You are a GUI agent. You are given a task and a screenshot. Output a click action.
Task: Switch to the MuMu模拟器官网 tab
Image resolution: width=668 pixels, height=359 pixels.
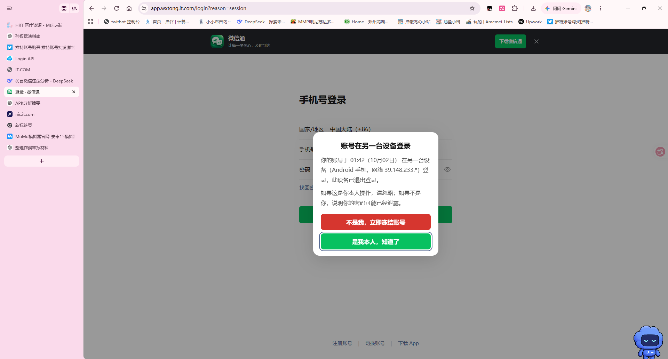pos(42,136)
